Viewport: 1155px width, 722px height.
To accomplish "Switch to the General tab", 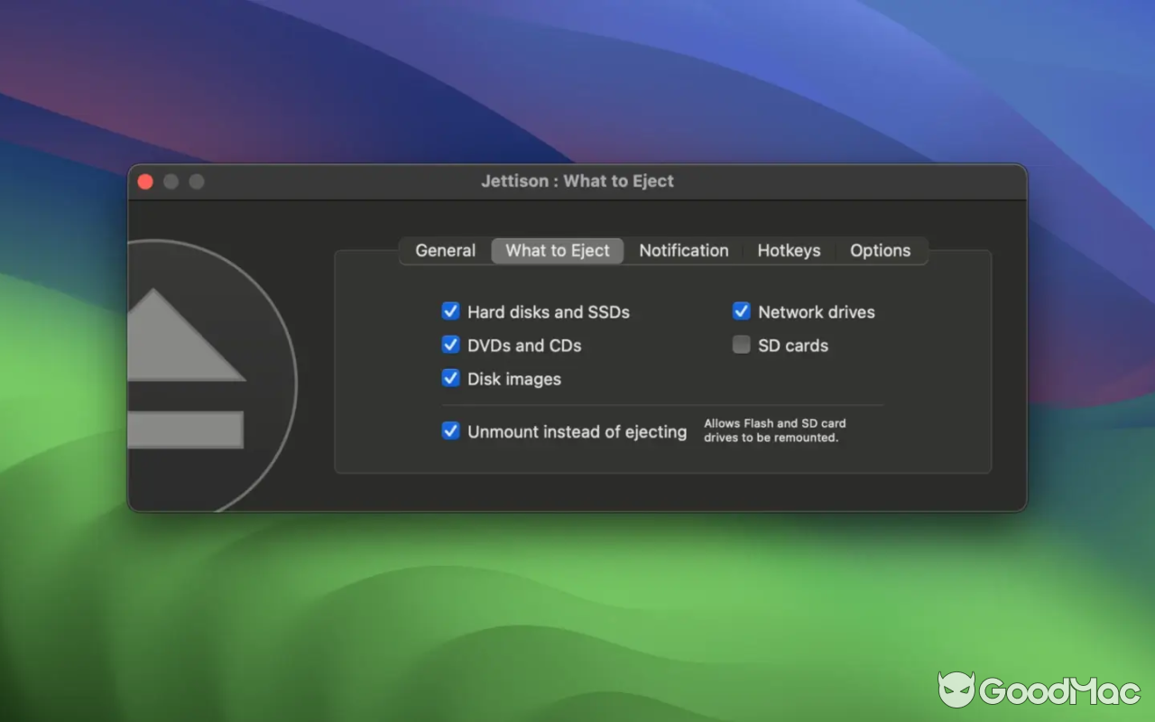I will [444, 250].
